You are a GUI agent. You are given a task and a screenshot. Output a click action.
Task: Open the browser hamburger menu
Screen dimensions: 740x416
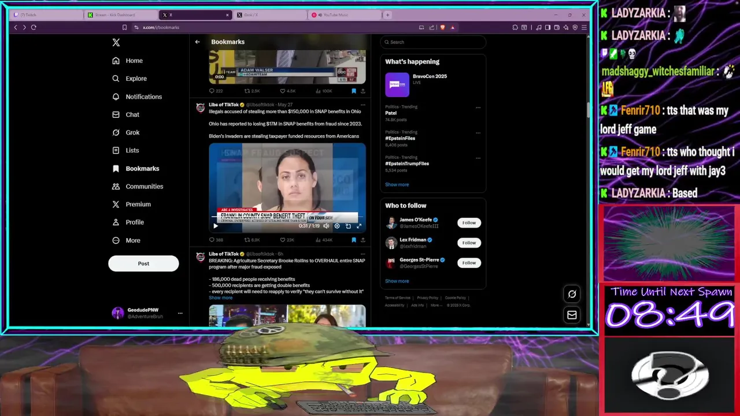[584, 27]
